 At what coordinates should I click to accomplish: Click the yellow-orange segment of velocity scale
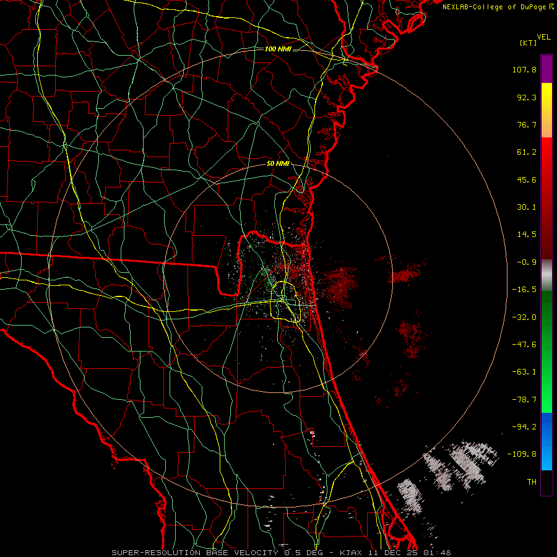546,110
